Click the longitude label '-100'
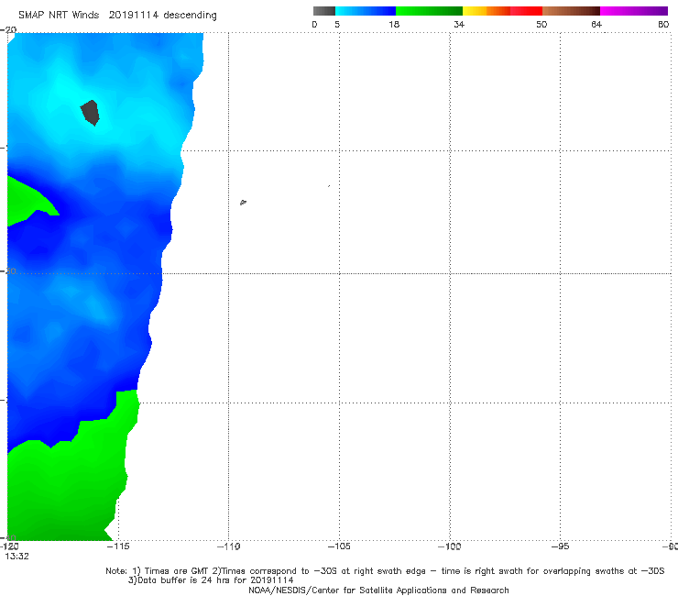This screenshot has height=596, width=678. coord(449,546)
